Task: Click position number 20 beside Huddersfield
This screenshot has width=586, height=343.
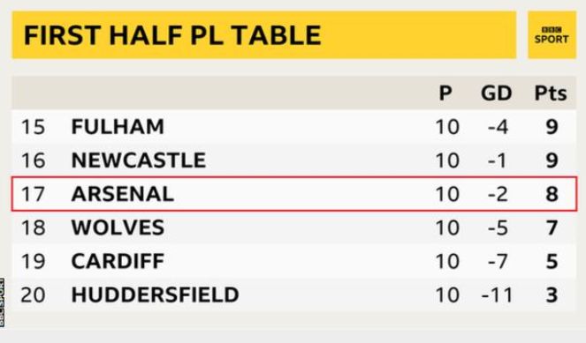Action: [x=33, y=295]
